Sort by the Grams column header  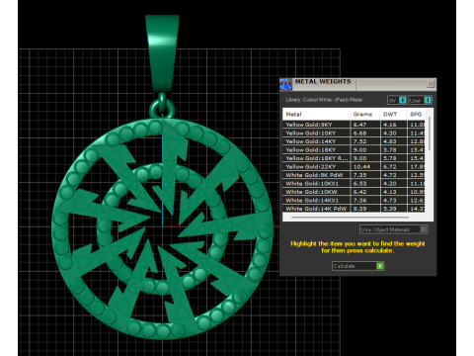(364, 115)
